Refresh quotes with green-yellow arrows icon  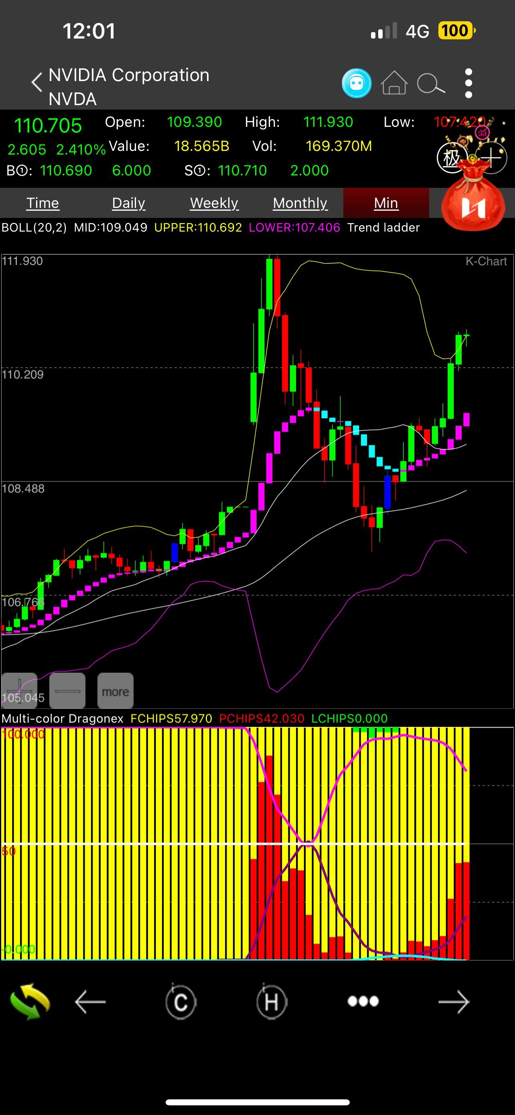[x=30, y=1001]
